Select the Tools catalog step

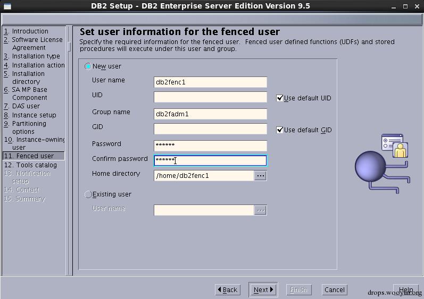30,165
